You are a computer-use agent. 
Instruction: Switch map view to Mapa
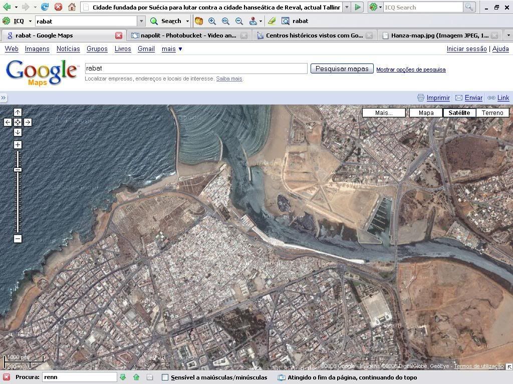[x=426, y=112]
